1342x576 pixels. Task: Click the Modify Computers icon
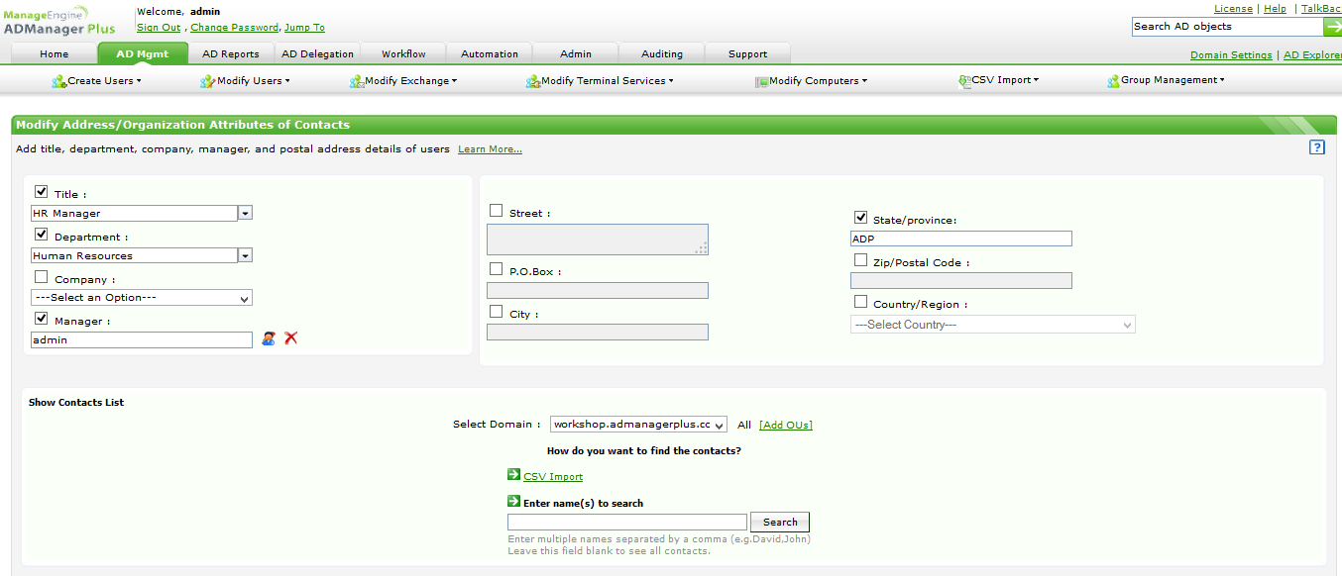pyautogui.click(x=761, y=81)
